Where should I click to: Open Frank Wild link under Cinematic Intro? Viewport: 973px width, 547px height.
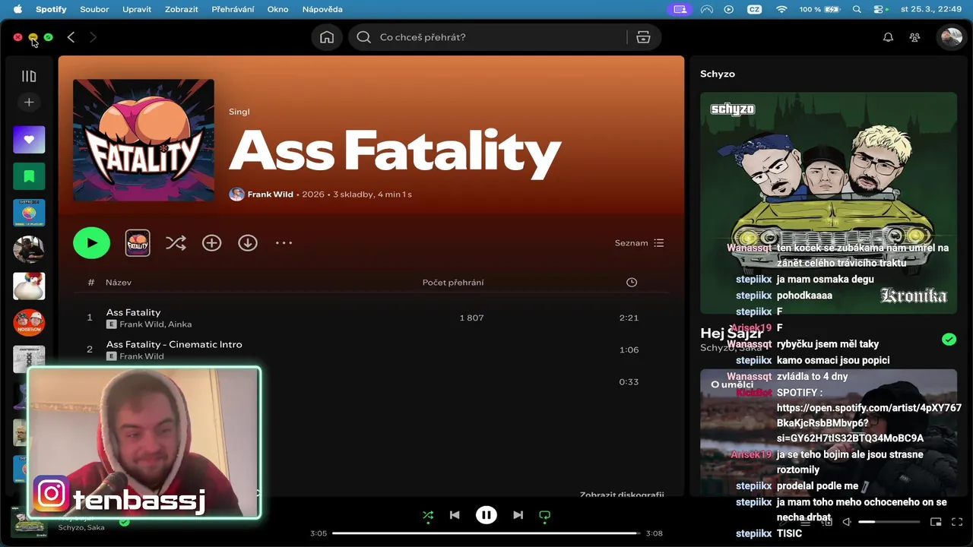141,356
